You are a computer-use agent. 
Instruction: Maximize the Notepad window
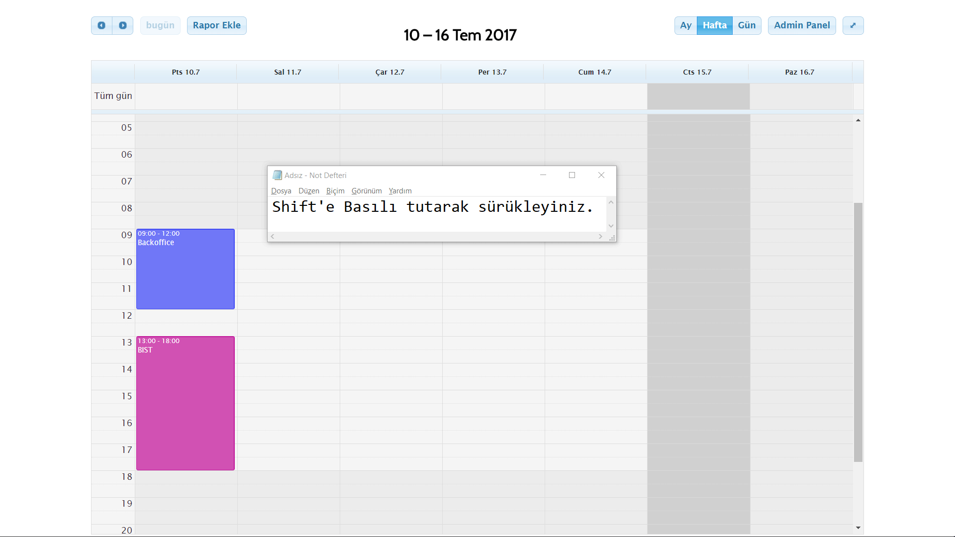[572, 175]
